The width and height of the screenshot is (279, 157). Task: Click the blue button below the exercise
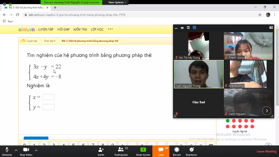[36, 138]
